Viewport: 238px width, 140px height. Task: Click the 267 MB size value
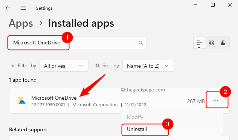(x=196, y=101)
